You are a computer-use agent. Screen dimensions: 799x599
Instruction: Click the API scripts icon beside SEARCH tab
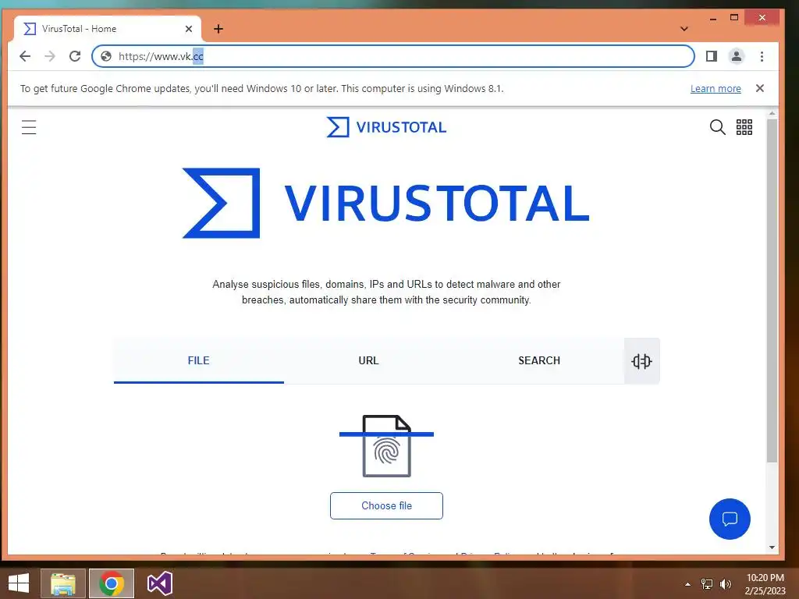(x=641, y=360)
